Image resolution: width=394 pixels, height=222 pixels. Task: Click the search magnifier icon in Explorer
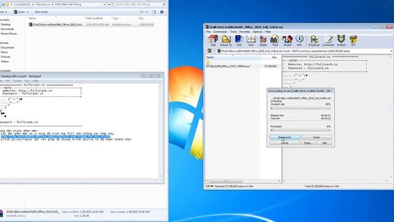(164, 4)
